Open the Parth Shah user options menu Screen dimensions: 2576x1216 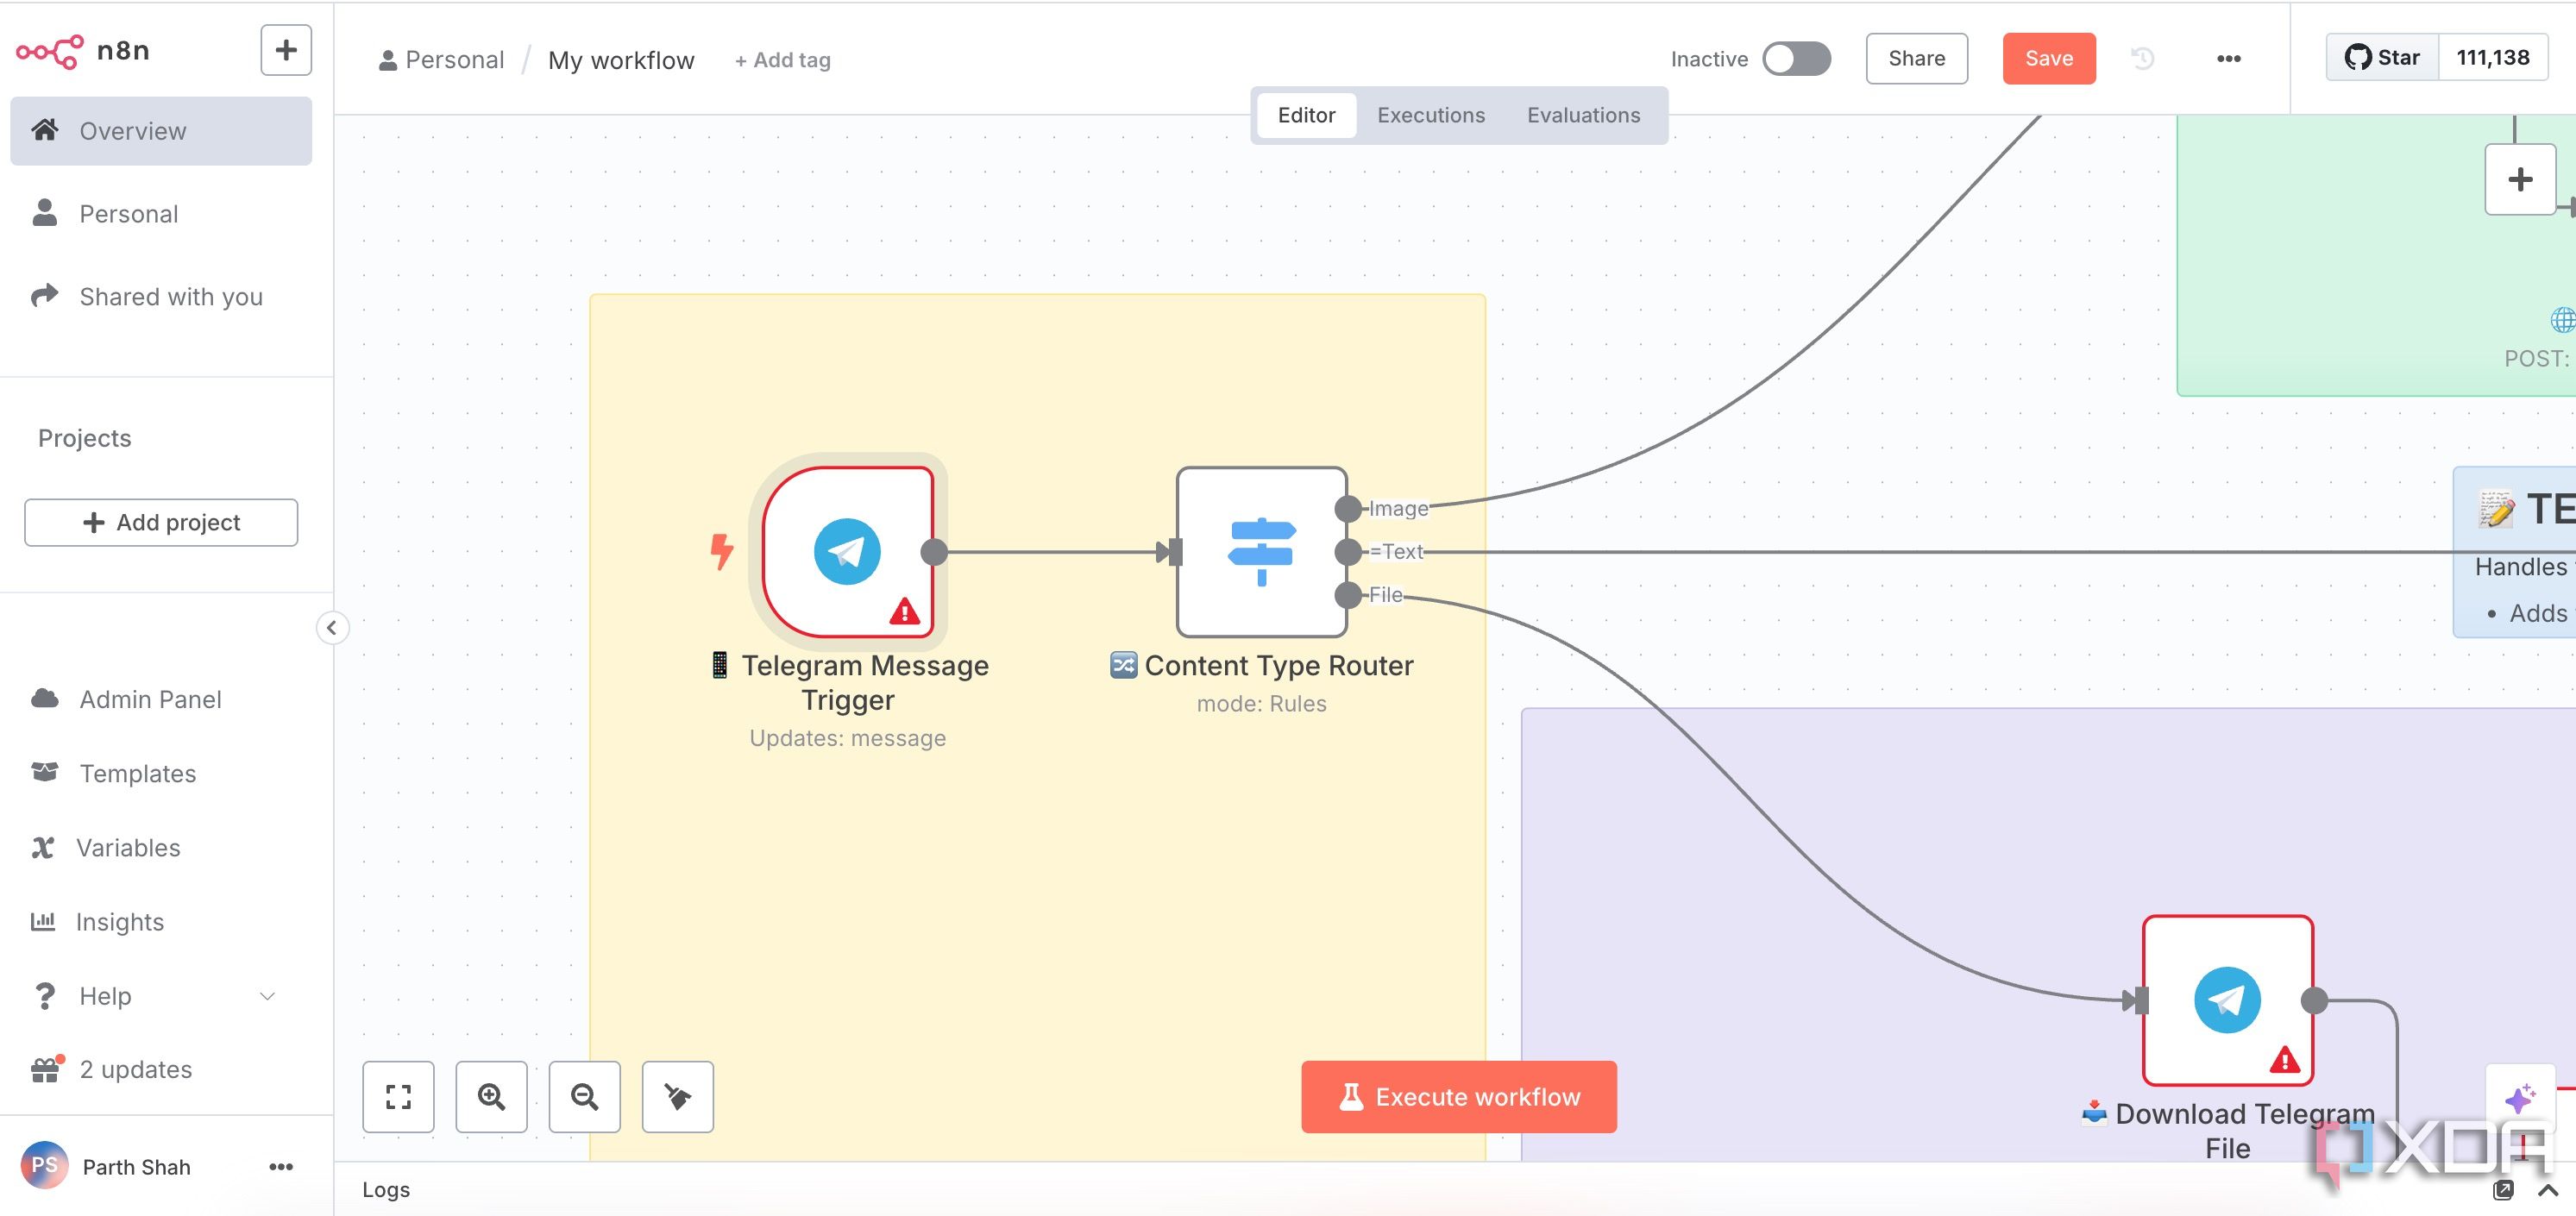(281, 1167)
